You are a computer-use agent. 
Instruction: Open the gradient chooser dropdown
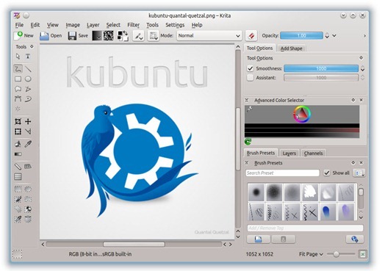point(97,35)
